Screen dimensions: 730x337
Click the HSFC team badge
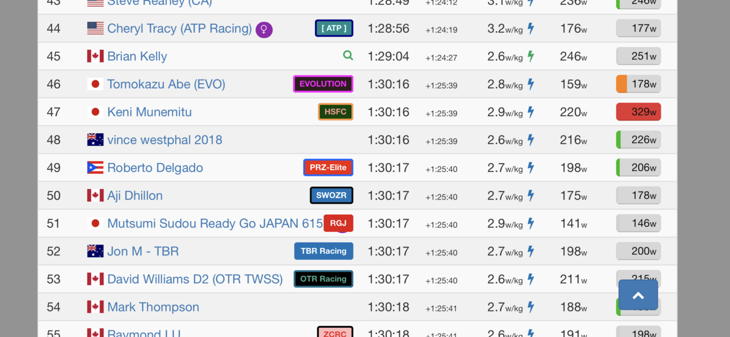(x=335, y=112)
